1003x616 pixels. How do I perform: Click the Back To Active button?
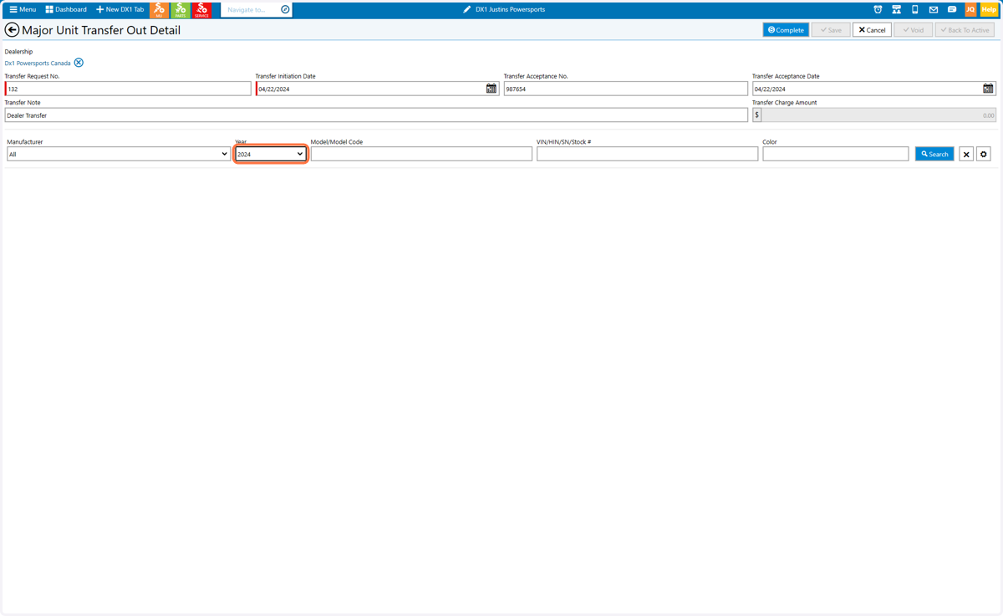click(x=965, y=29)
